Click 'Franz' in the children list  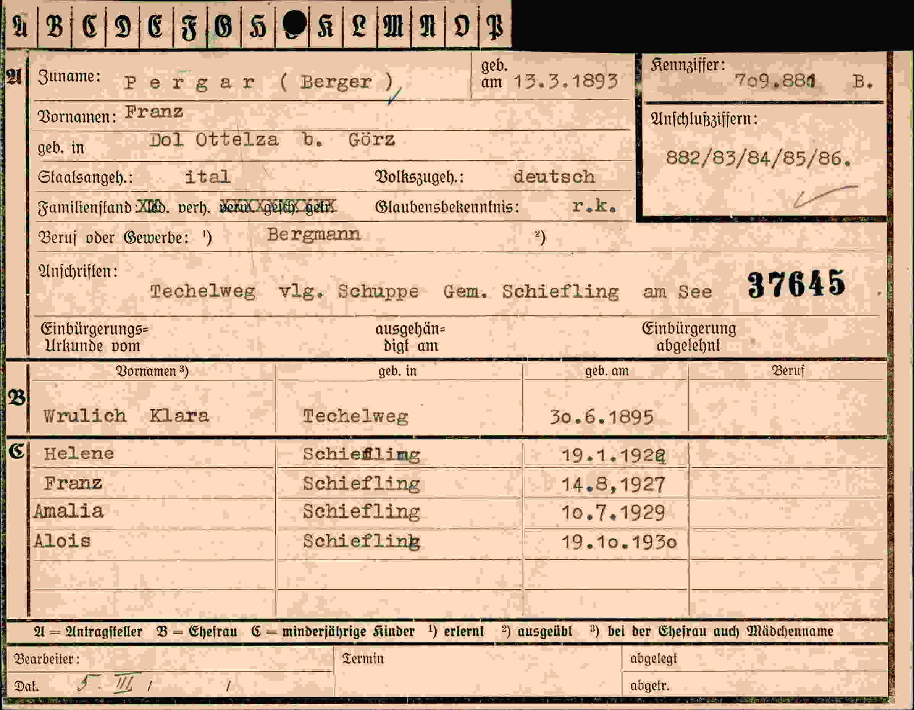(x=73, y=483)
